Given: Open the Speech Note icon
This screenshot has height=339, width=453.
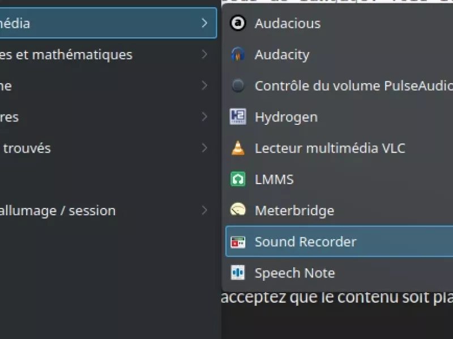Looking at the screenshot, I should pyautogui.click(x=238, y=273).
